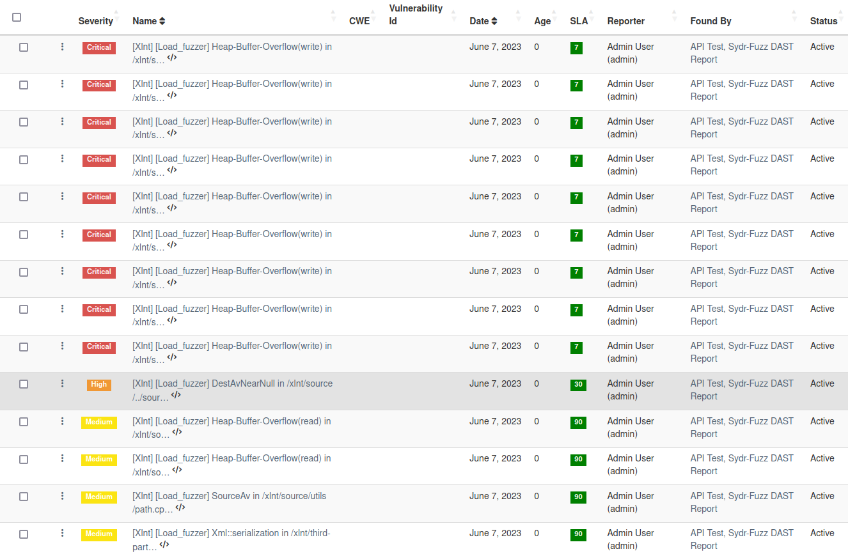Click the sort arrows next to the Name header
Screen dimensions: 848x556
point(162,21)
